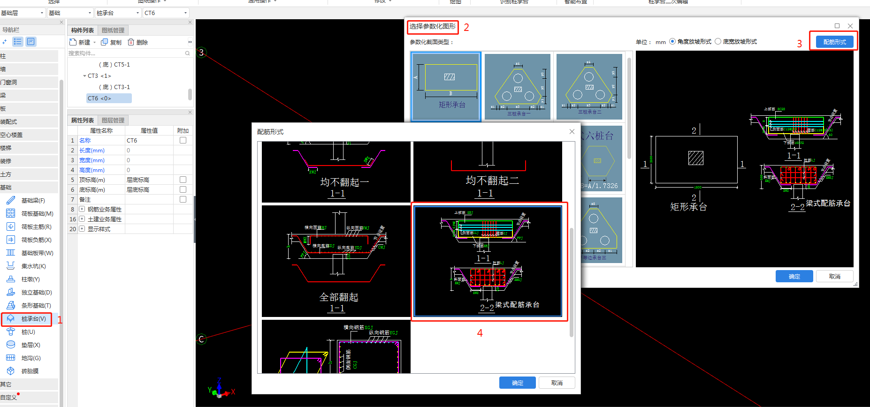Confirm with 确定 in 选择参数化图形 dialog

(794, 276)
